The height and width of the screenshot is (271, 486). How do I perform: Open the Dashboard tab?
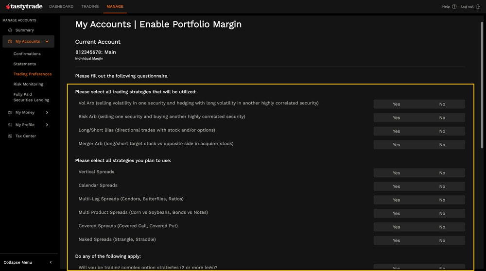click(x=61, y=6)
